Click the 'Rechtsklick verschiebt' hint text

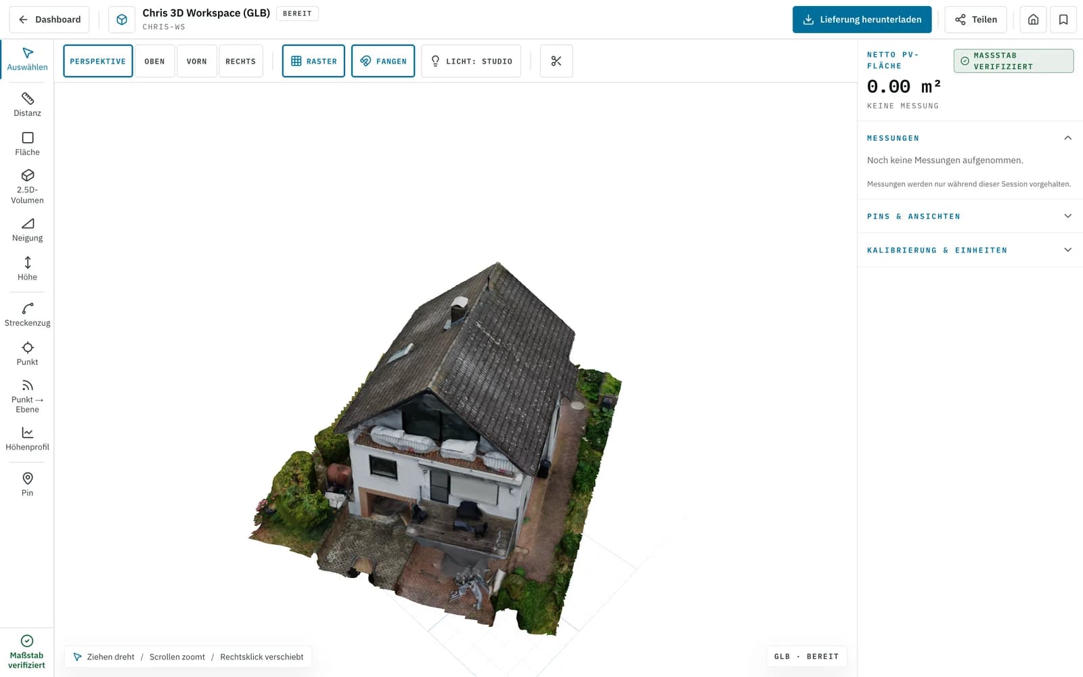point(262,657)
